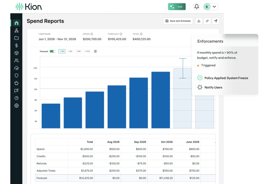Copy report link using the chain icon
The width and height of the screenshot is (260, 184).
[x=207, y=21]
